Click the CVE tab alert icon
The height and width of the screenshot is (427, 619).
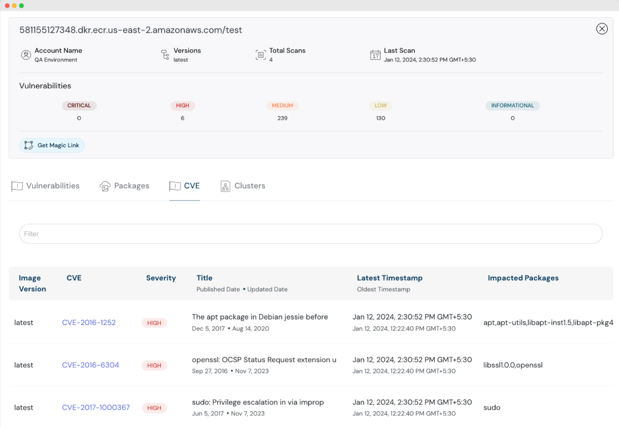tap(174, 186)
